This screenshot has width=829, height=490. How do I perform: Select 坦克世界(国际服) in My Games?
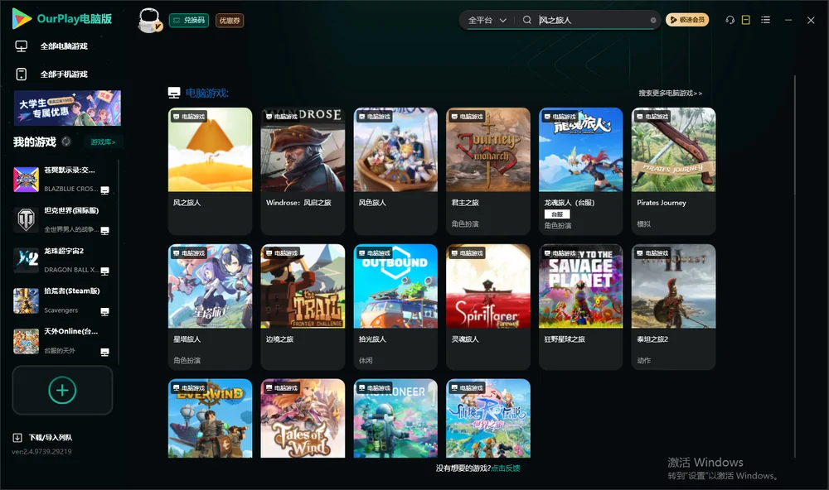[62, 219]
